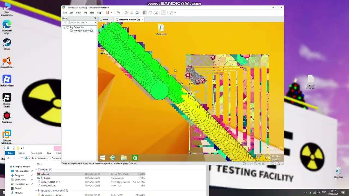Close the VMware Library panel
Viewport: 349px width, 196px height.
pyautogui.click(x=95, y=18)
